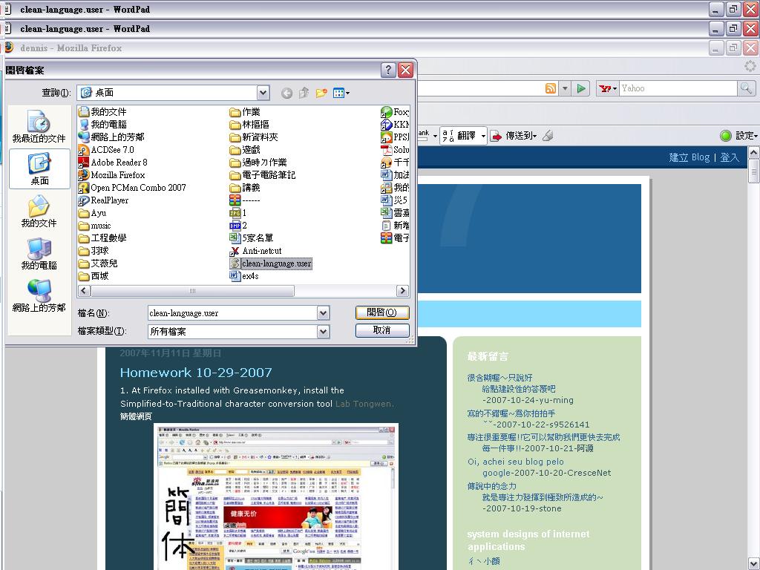Select Adobe Reader 8 shortcut
This screenshot has height=570, width=760.
coord(113,163)
